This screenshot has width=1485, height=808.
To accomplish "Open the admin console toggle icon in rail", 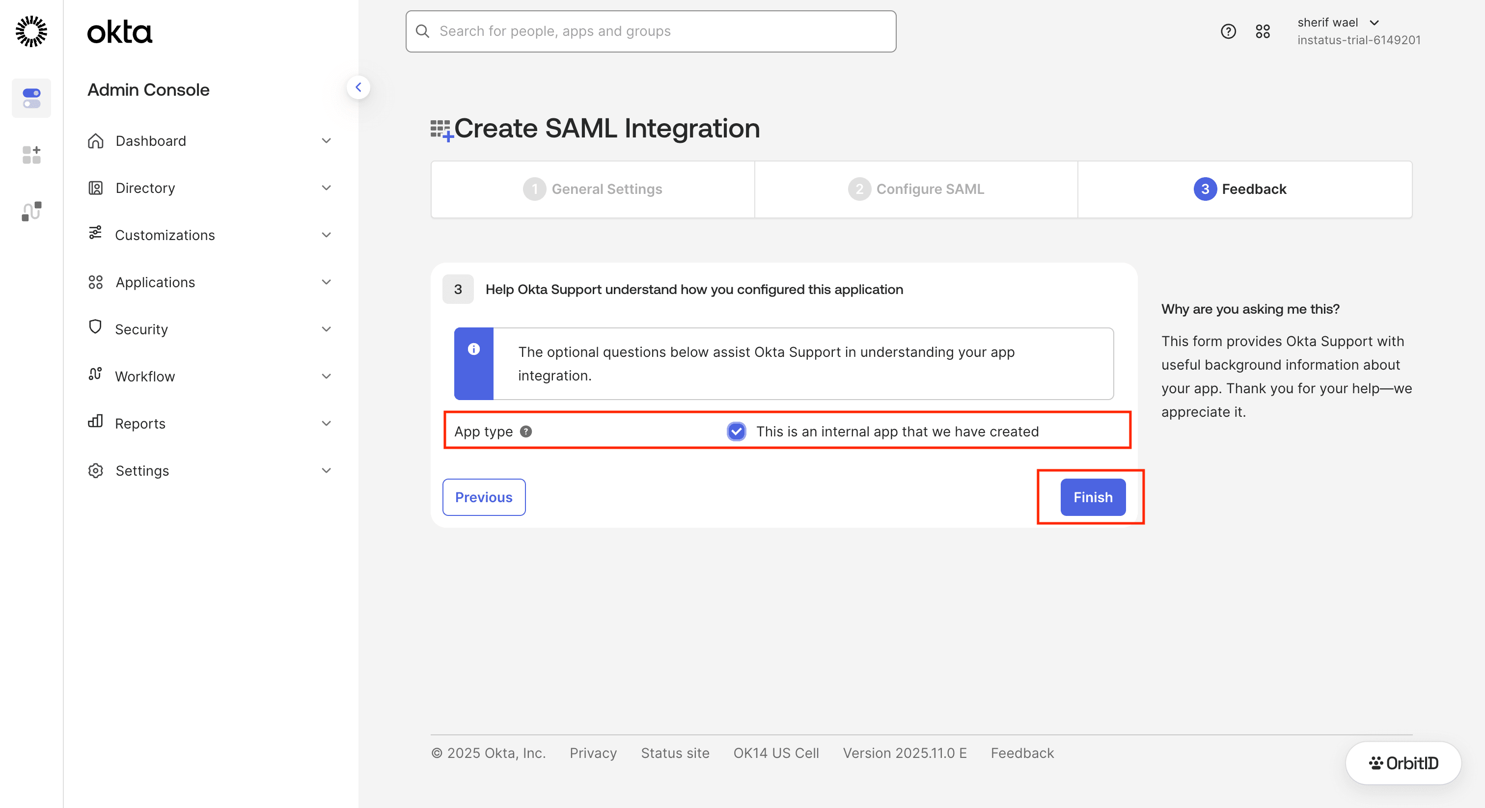I will click(31, 98).
